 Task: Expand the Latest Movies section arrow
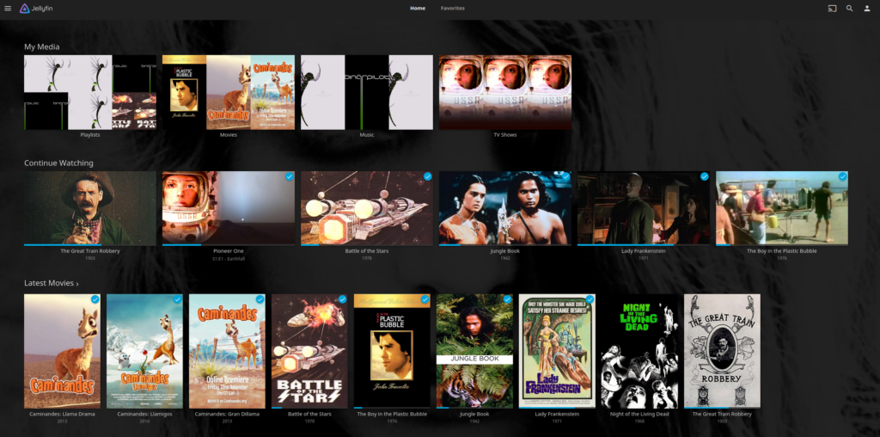pos(77,284)
